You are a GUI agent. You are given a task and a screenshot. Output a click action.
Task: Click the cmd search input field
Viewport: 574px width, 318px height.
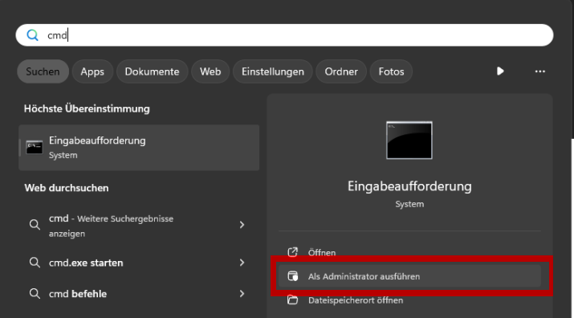(x=284, y=35)
